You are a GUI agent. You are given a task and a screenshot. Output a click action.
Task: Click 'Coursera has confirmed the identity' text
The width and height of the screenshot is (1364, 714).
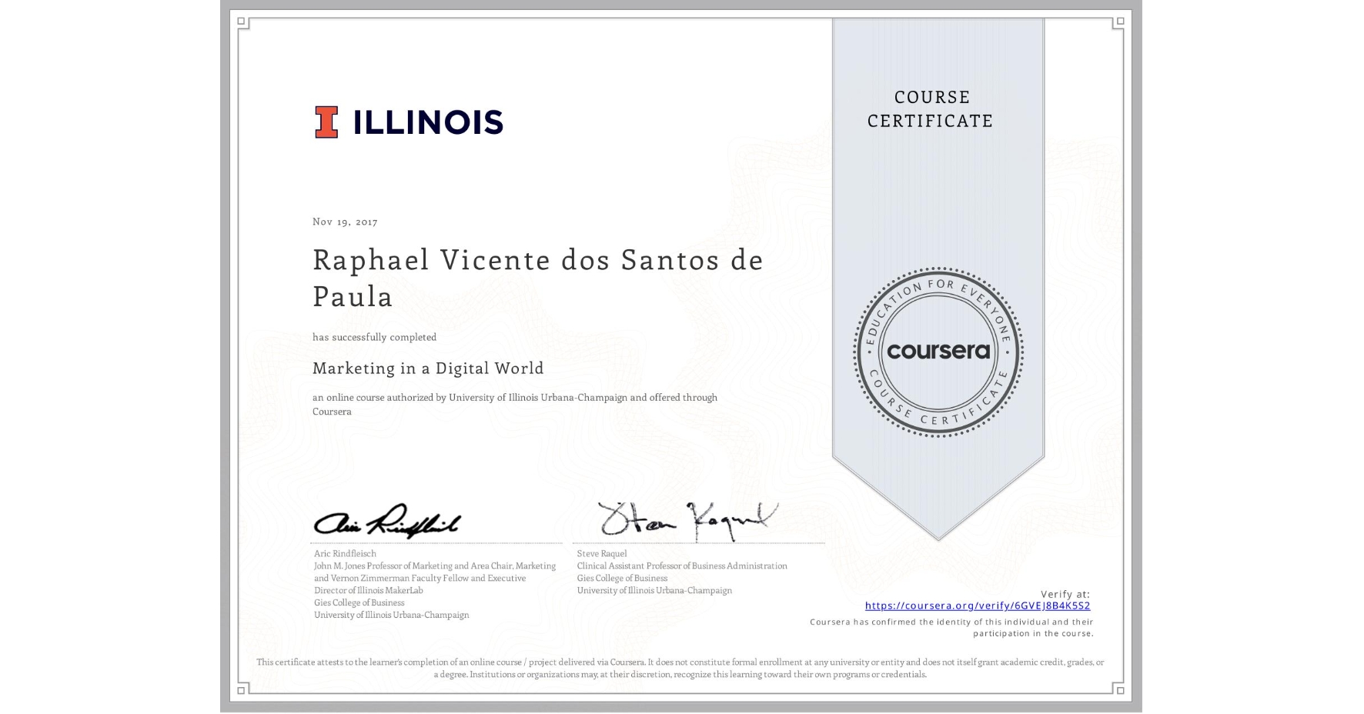tap(951, 628)
